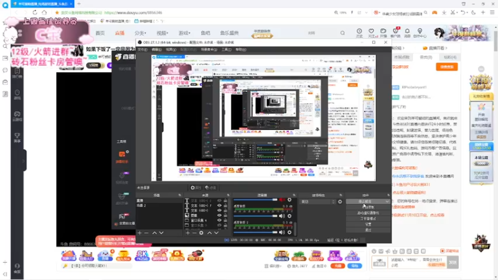Open the 直播 link in the Douyu navigation

(x=120, y=33)
